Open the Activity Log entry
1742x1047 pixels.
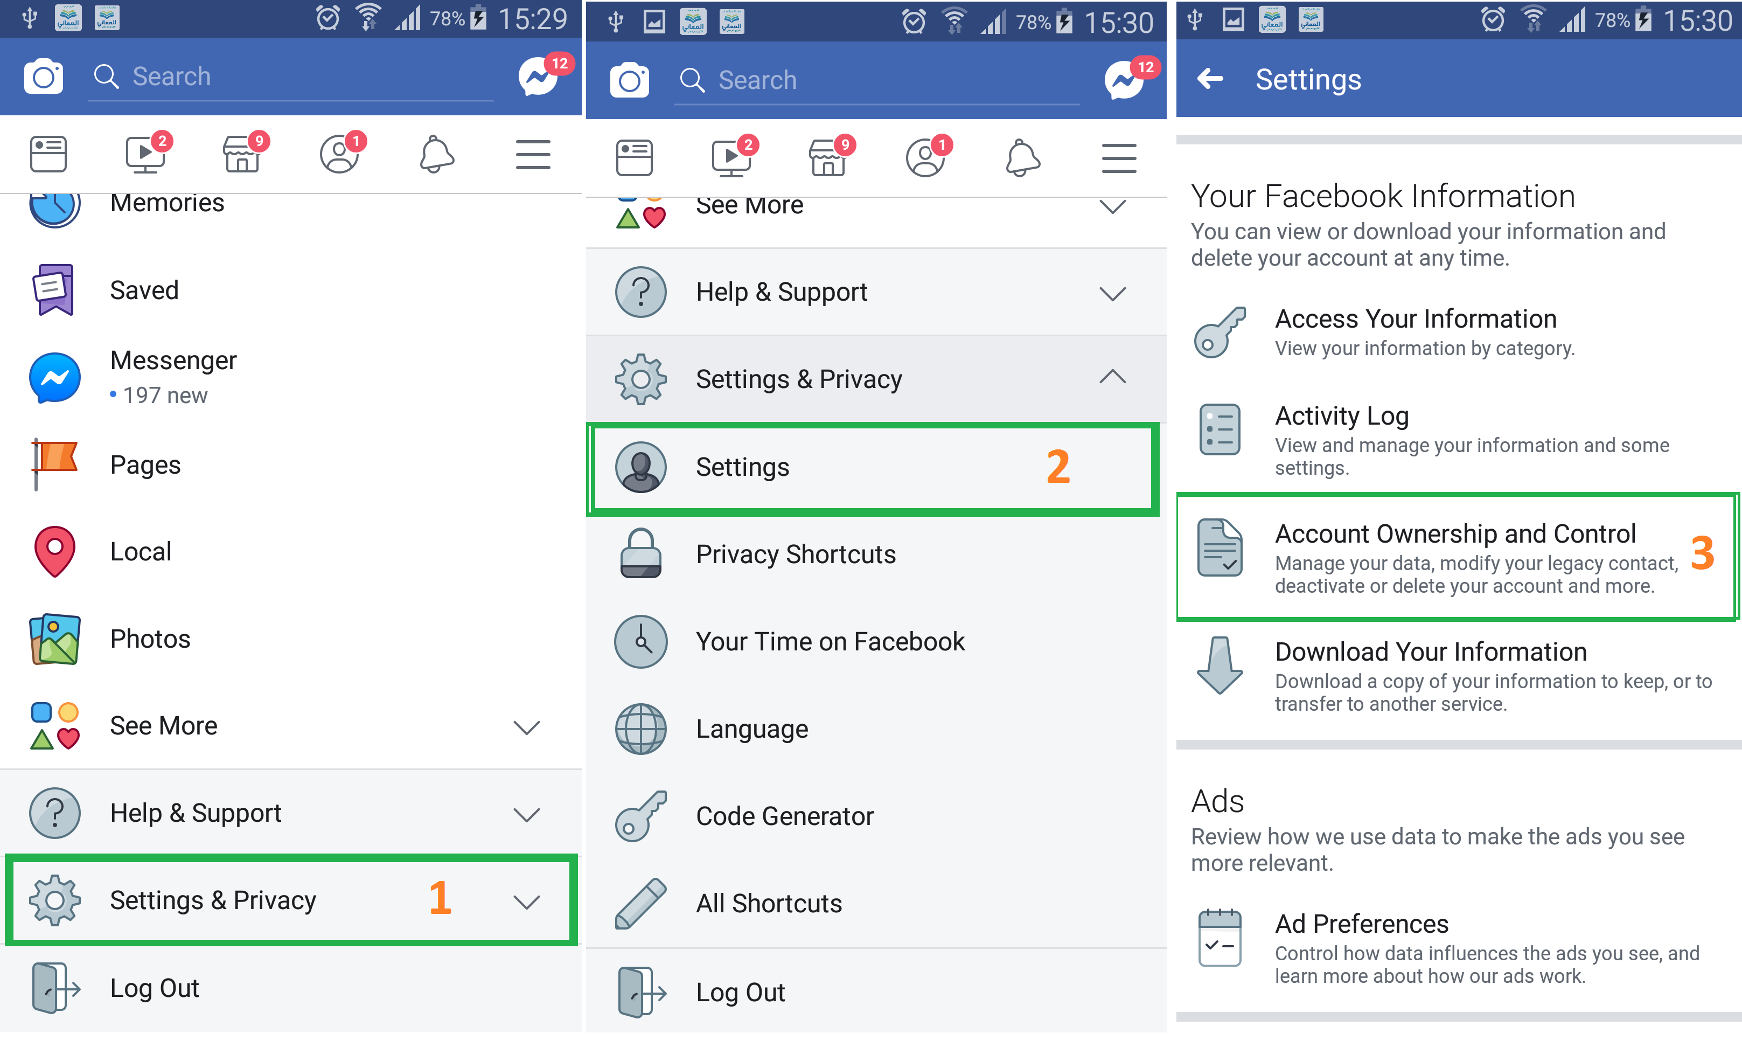[1459, 440]
